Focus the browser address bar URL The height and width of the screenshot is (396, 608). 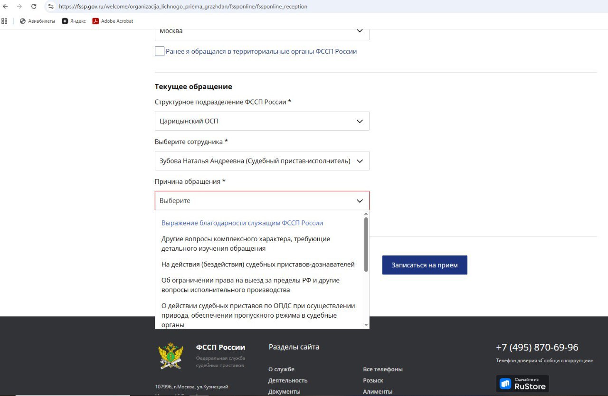[183, 7]
